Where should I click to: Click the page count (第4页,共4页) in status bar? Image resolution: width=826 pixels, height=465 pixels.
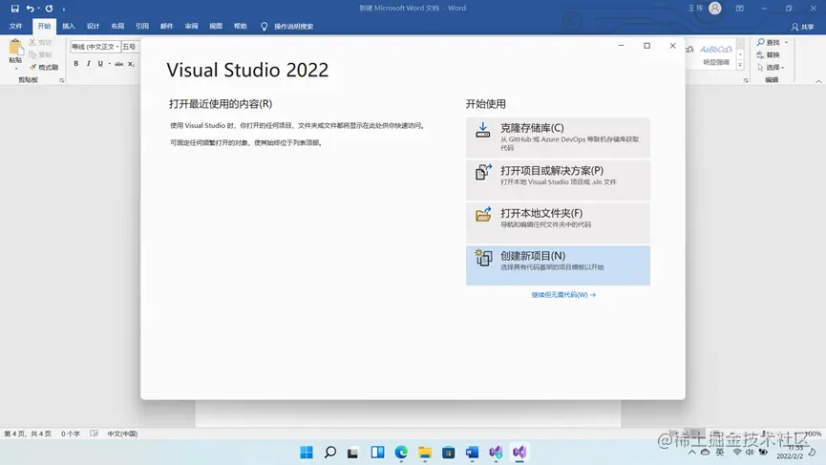[28, 433]
